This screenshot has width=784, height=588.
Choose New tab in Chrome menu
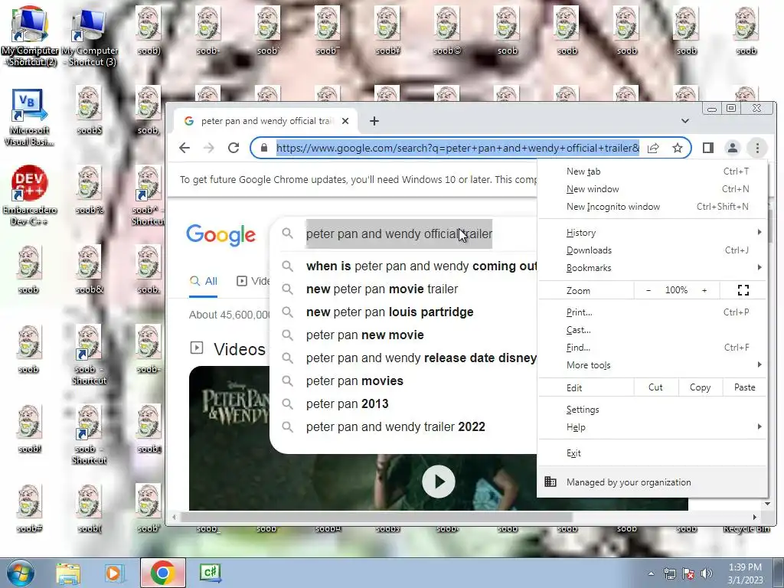coord(652,171)
